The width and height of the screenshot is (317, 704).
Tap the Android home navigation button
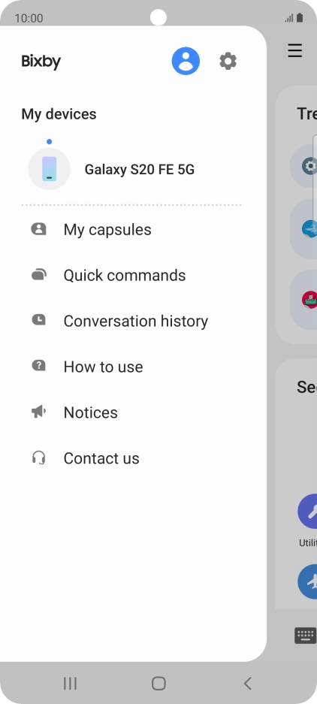point(158,684)
